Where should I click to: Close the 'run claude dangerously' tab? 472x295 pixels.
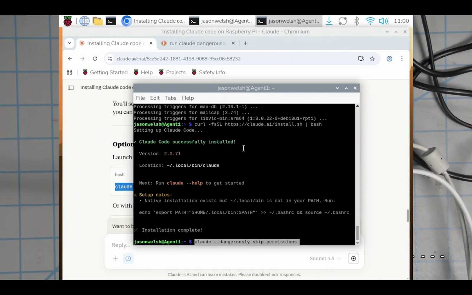click(233, 43)
